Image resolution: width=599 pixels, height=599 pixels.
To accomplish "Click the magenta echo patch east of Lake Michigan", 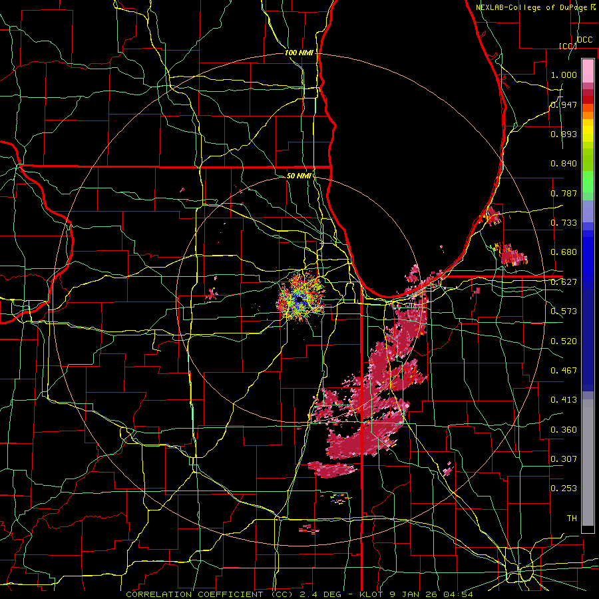I will coord(513,256).
